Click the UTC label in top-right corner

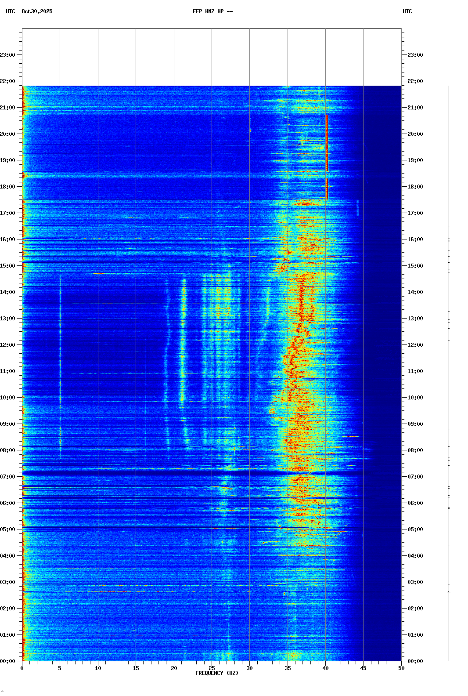point(407,11)
